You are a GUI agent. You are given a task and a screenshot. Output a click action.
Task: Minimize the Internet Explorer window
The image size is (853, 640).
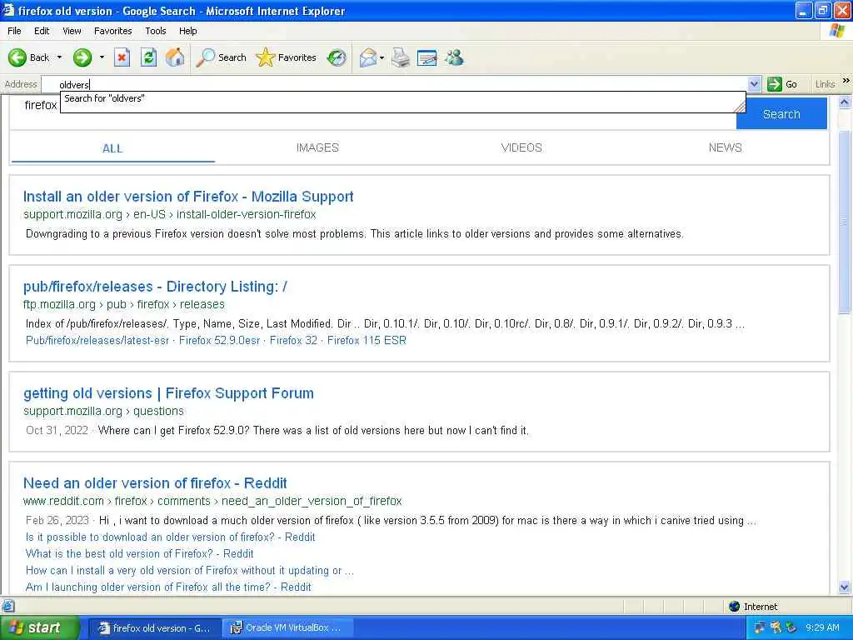pos(803,10)
